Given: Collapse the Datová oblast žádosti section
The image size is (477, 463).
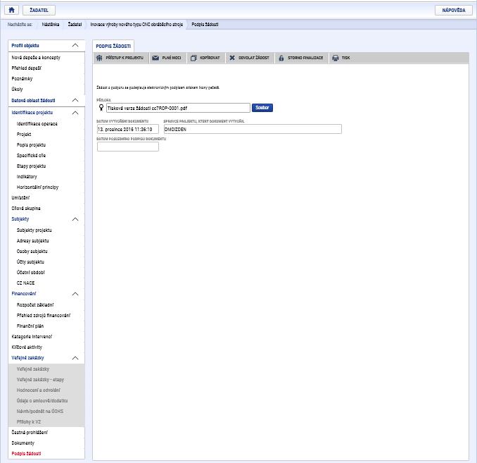Looking at the screenshot, I should click(75, 100).
